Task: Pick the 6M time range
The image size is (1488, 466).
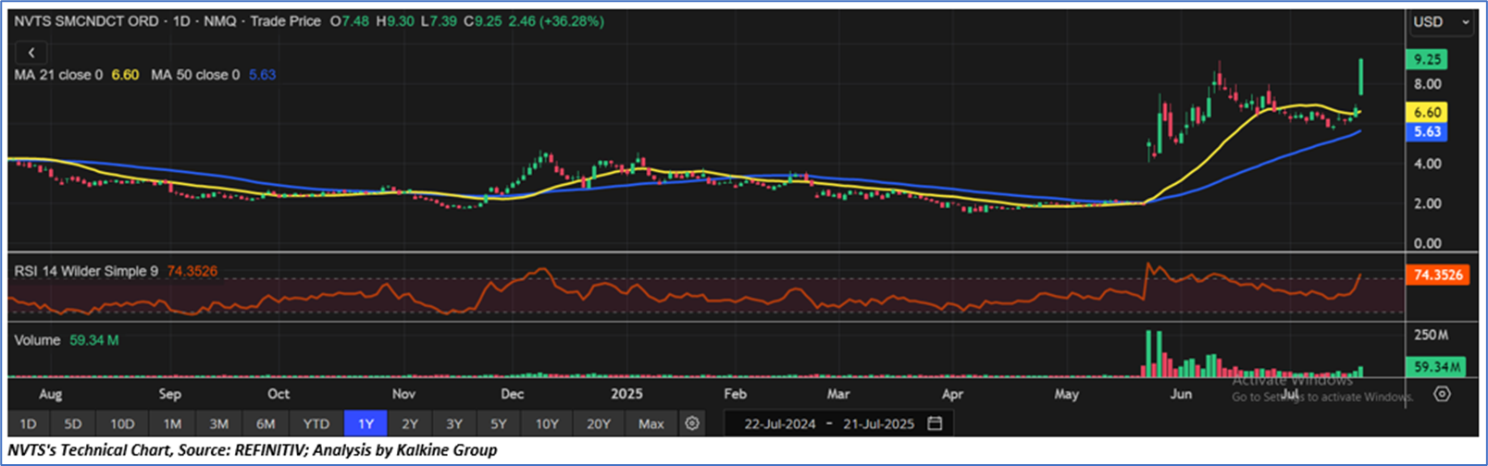Action: click(x=266, y=423)
